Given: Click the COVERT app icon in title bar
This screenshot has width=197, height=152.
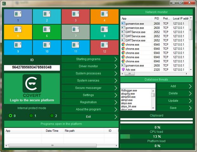Looking at the screenshot, I should click(x=4, y=3).
